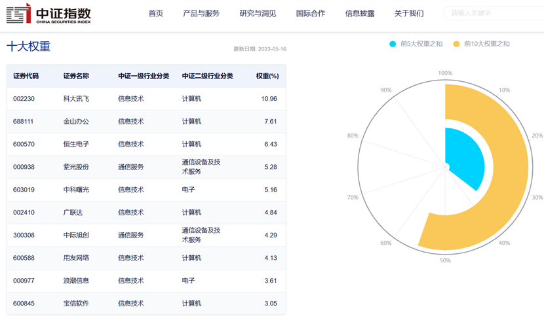Open the 国际合作 menu
This screenshot has width=544, height=320.
click(x=311, y=14)
